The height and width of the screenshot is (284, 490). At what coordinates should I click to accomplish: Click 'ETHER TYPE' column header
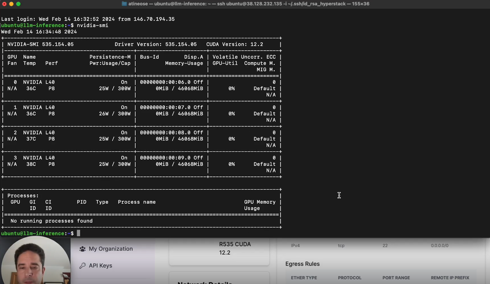[304, 278]
